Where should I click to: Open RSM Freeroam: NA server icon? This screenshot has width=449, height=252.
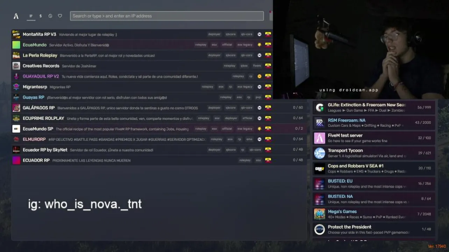(x=320, y=122)
